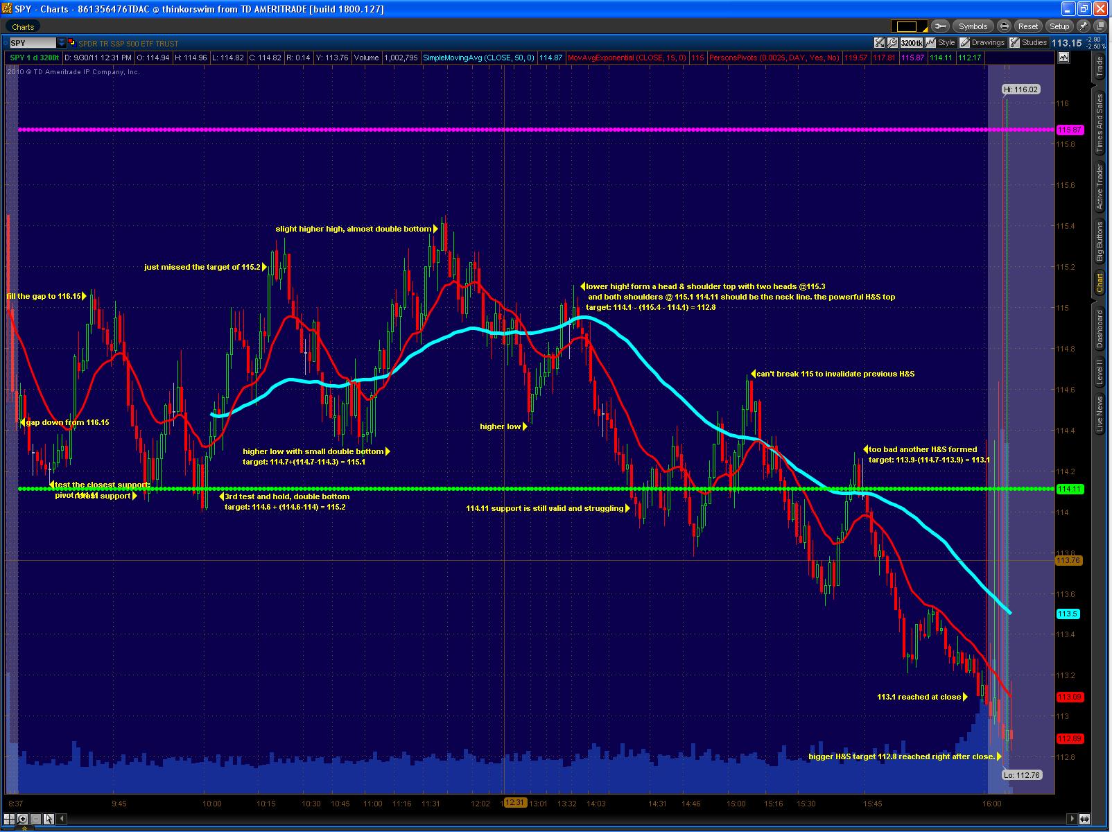Open the Style menu
Viewport: 1112px width, 832px height.
coord(946,42)
